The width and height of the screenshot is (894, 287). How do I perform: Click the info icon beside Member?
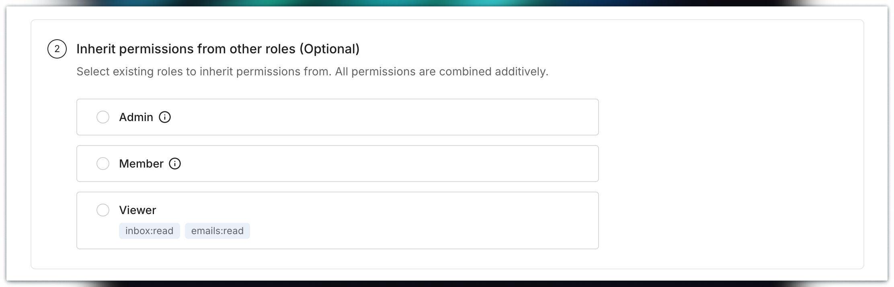(x=175, y=164)
